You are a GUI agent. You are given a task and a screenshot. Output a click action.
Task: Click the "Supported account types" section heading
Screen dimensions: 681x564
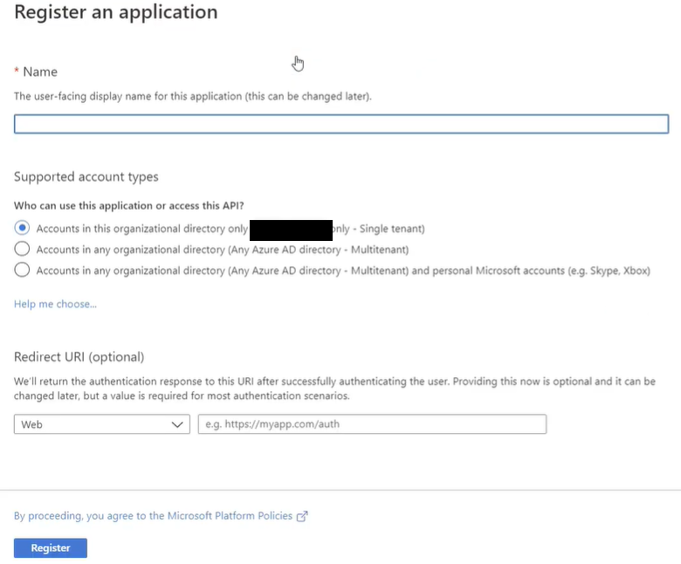point(86,176)
